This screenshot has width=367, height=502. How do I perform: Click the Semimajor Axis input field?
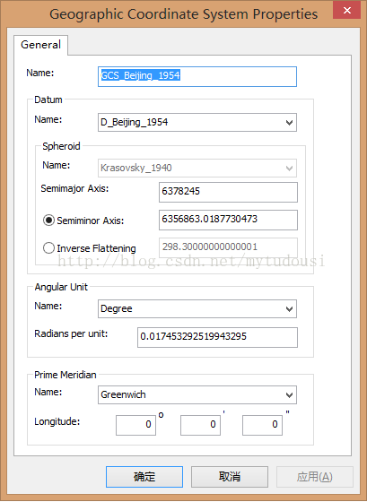point(228,192)
